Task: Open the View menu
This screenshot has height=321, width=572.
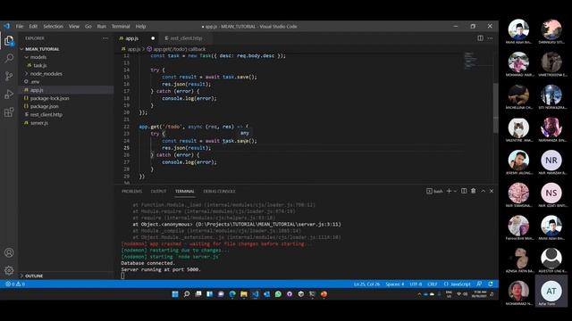Action: (x=74, y=27)
